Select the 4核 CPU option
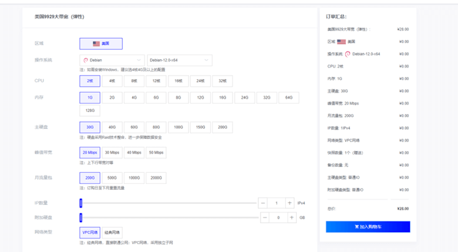The image size is (458, 252). click(x=112, y=81)
